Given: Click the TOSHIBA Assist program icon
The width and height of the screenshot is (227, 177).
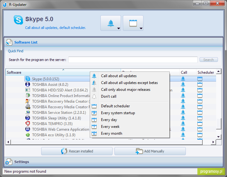Looking at the screenshot, I should click(27, 84).
